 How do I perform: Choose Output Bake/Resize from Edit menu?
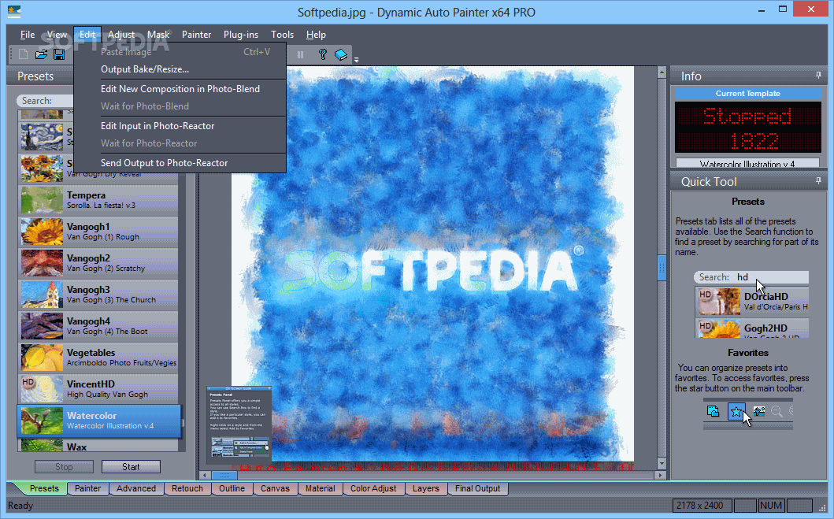(180, 69)
